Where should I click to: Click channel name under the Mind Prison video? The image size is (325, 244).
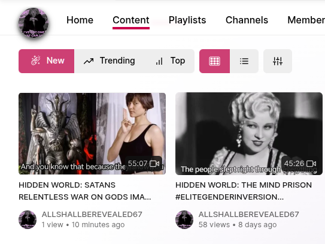[x=249, y=214]
